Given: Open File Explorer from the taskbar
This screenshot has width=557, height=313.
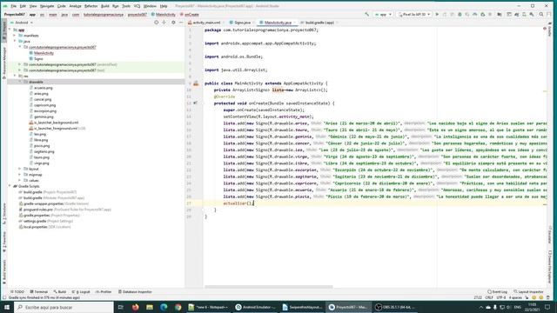Looking at the screenshot, I should 150,307.
